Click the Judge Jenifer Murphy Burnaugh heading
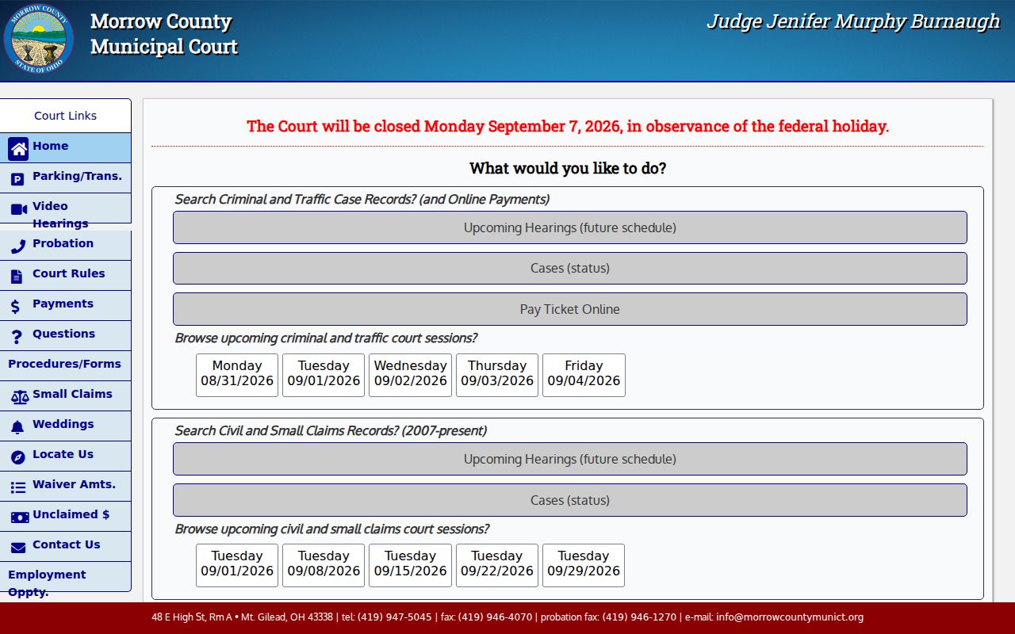The width and height of the screenshot is (1015, 634). (x=853, y=21)
